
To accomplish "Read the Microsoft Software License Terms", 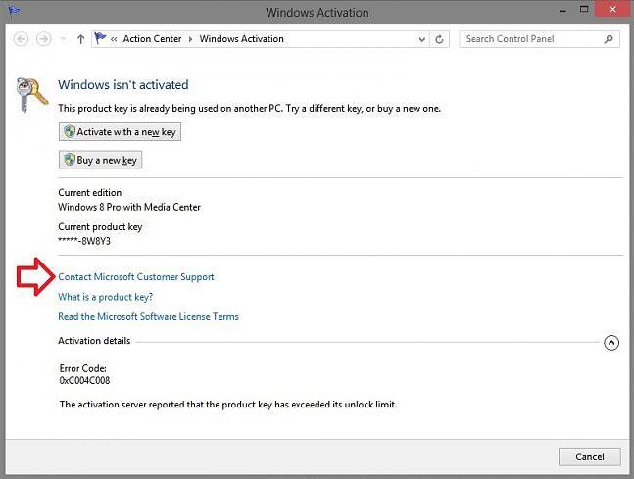I will 148,316.
